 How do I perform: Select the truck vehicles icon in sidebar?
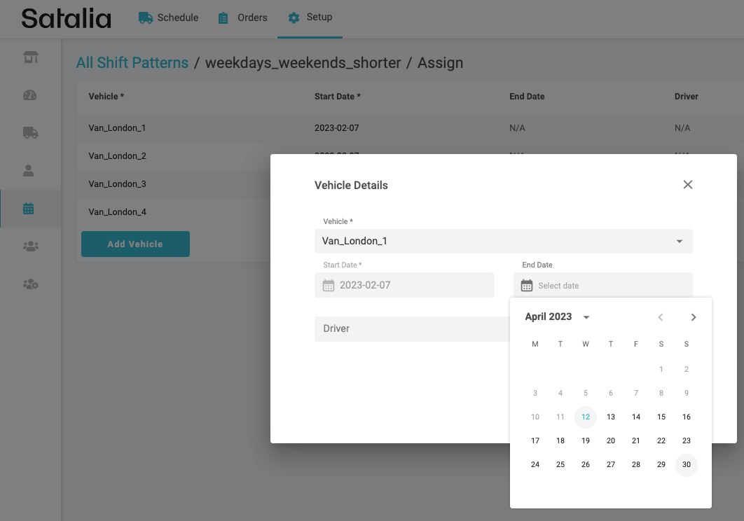(30, 132)
